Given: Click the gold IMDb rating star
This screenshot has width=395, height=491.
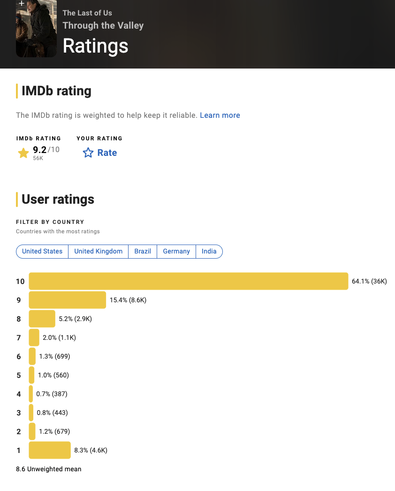Looking at the screenshot, I should pyautogui.click(x=23, y=153).
